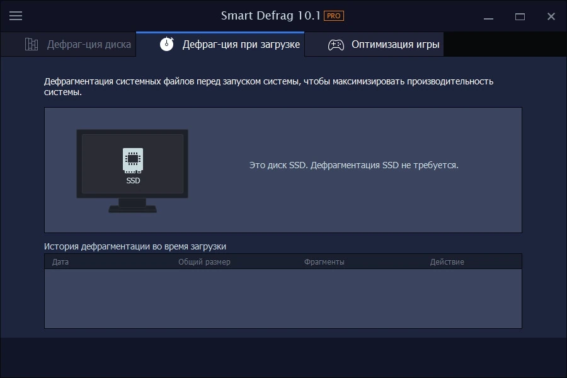Click the 'История дефрагментации во время загрузки' heading

point(135,247)
